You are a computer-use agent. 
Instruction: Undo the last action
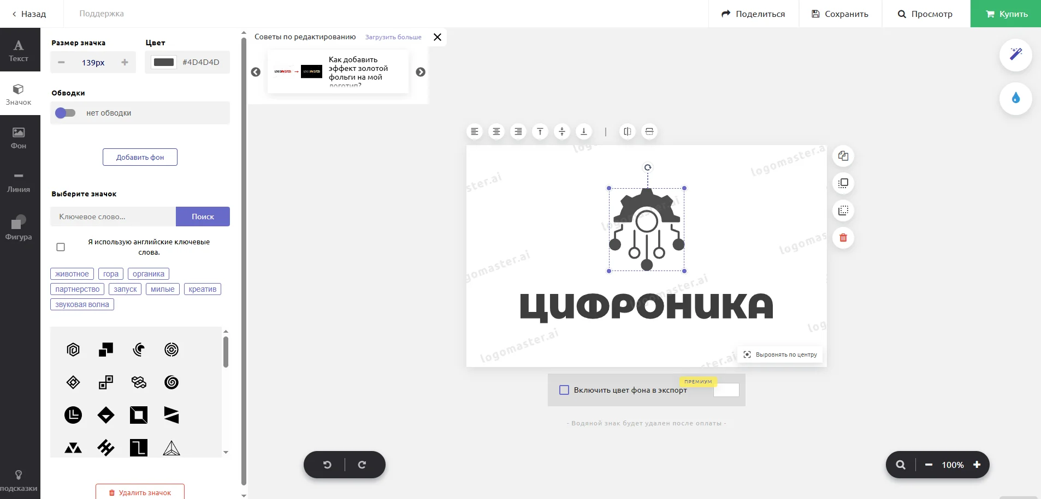[x=327, y=465]
